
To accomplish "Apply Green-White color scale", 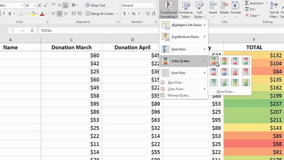I will (x=214, y=83).
